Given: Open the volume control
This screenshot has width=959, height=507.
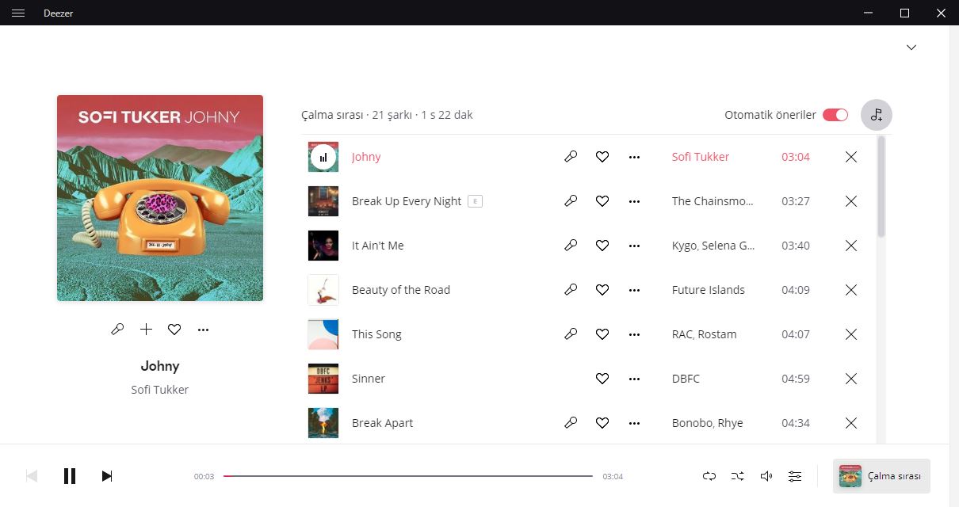Looking at the screenshot, I should click(x=766, y=476).
